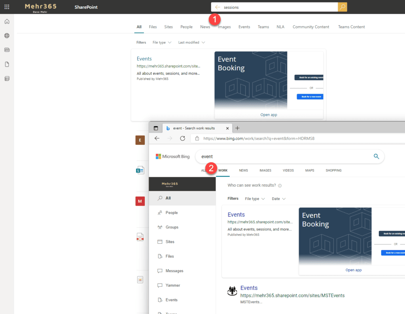This screenshot has width=405, height=314.
Task: Open the red M result icon
Action: (140, 201)
